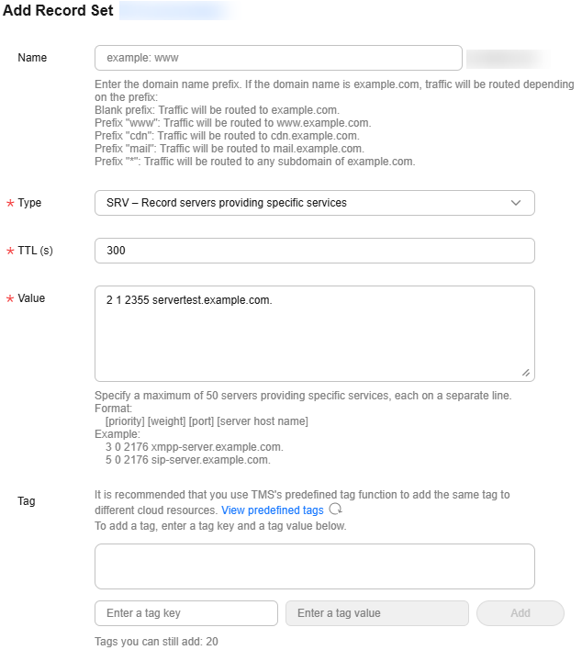
Task: Click the TTL field showing 300
Action: coord(315,251)
